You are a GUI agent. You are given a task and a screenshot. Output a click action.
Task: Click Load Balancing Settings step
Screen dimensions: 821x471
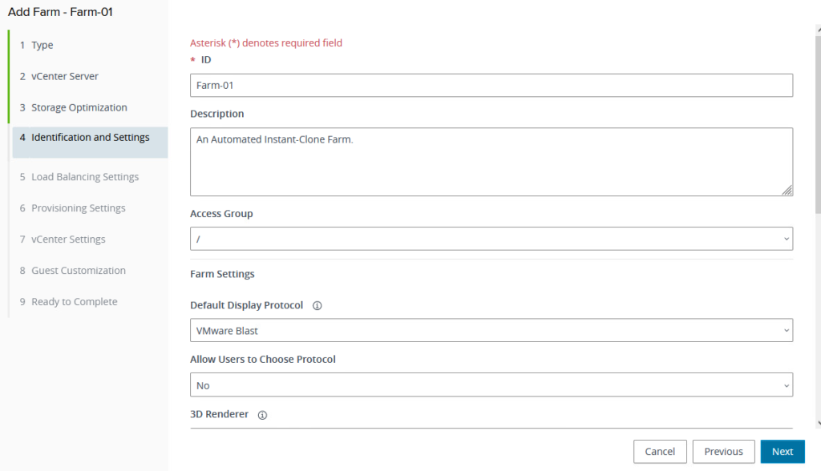(x=84, y=177)
